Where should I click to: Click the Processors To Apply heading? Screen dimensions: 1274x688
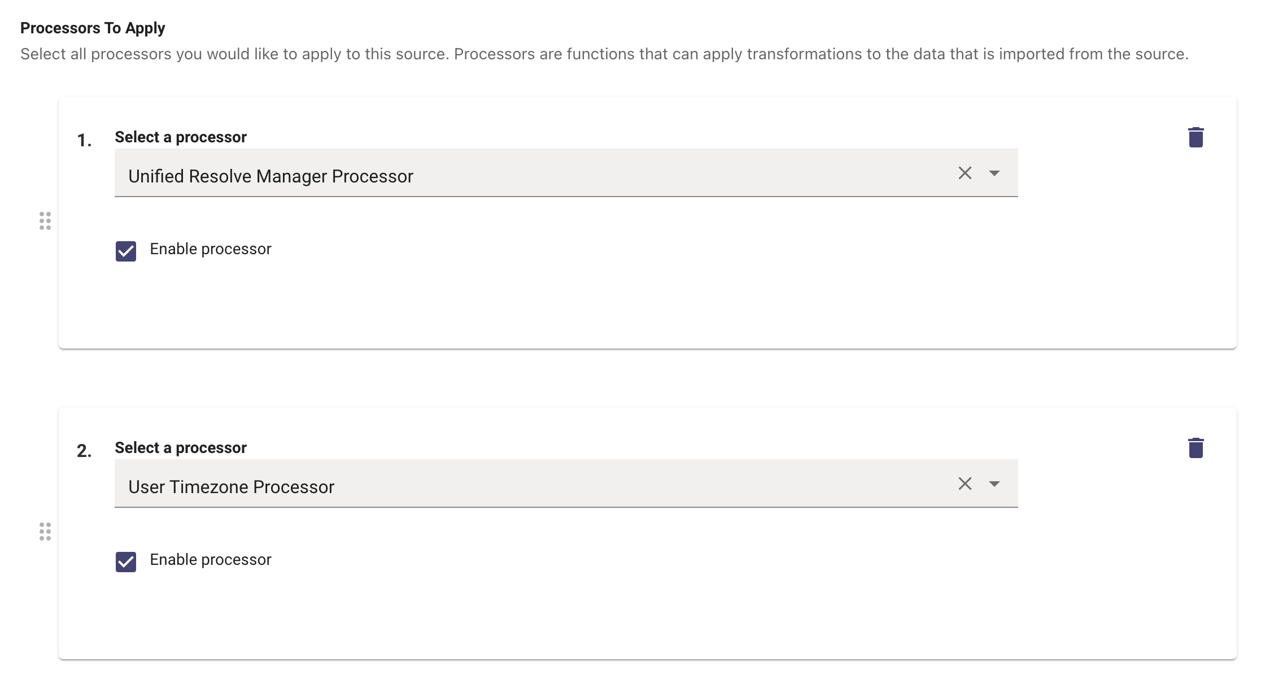point(93,28)
